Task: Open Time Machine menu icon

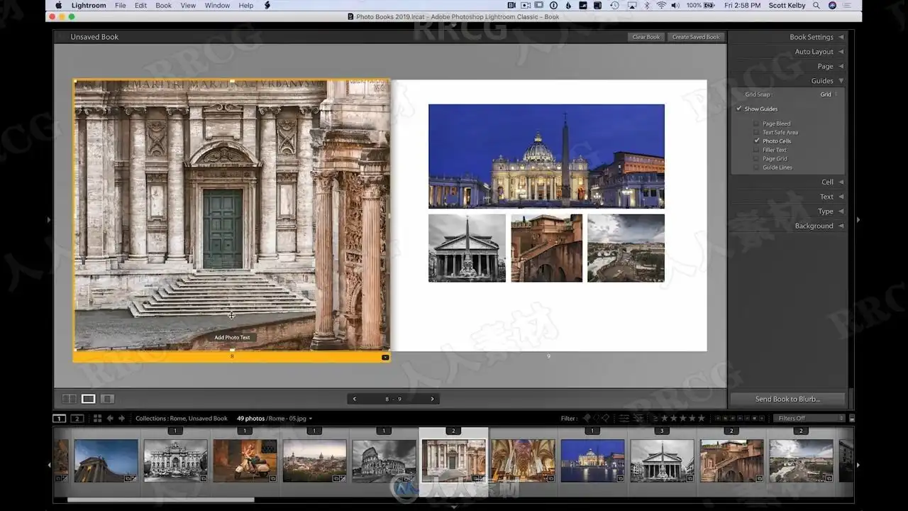Action: 614,6
